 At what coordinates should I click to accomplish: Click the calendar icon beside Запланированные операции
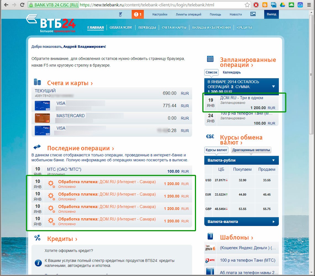(x=210, y=59)
